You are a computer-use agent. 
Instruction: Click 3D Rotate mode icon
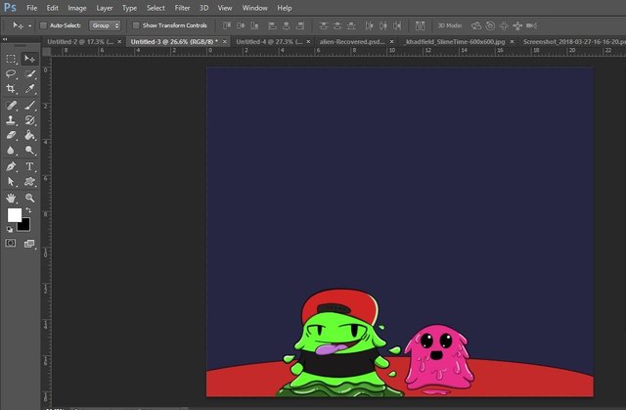[x=476, y=26]
